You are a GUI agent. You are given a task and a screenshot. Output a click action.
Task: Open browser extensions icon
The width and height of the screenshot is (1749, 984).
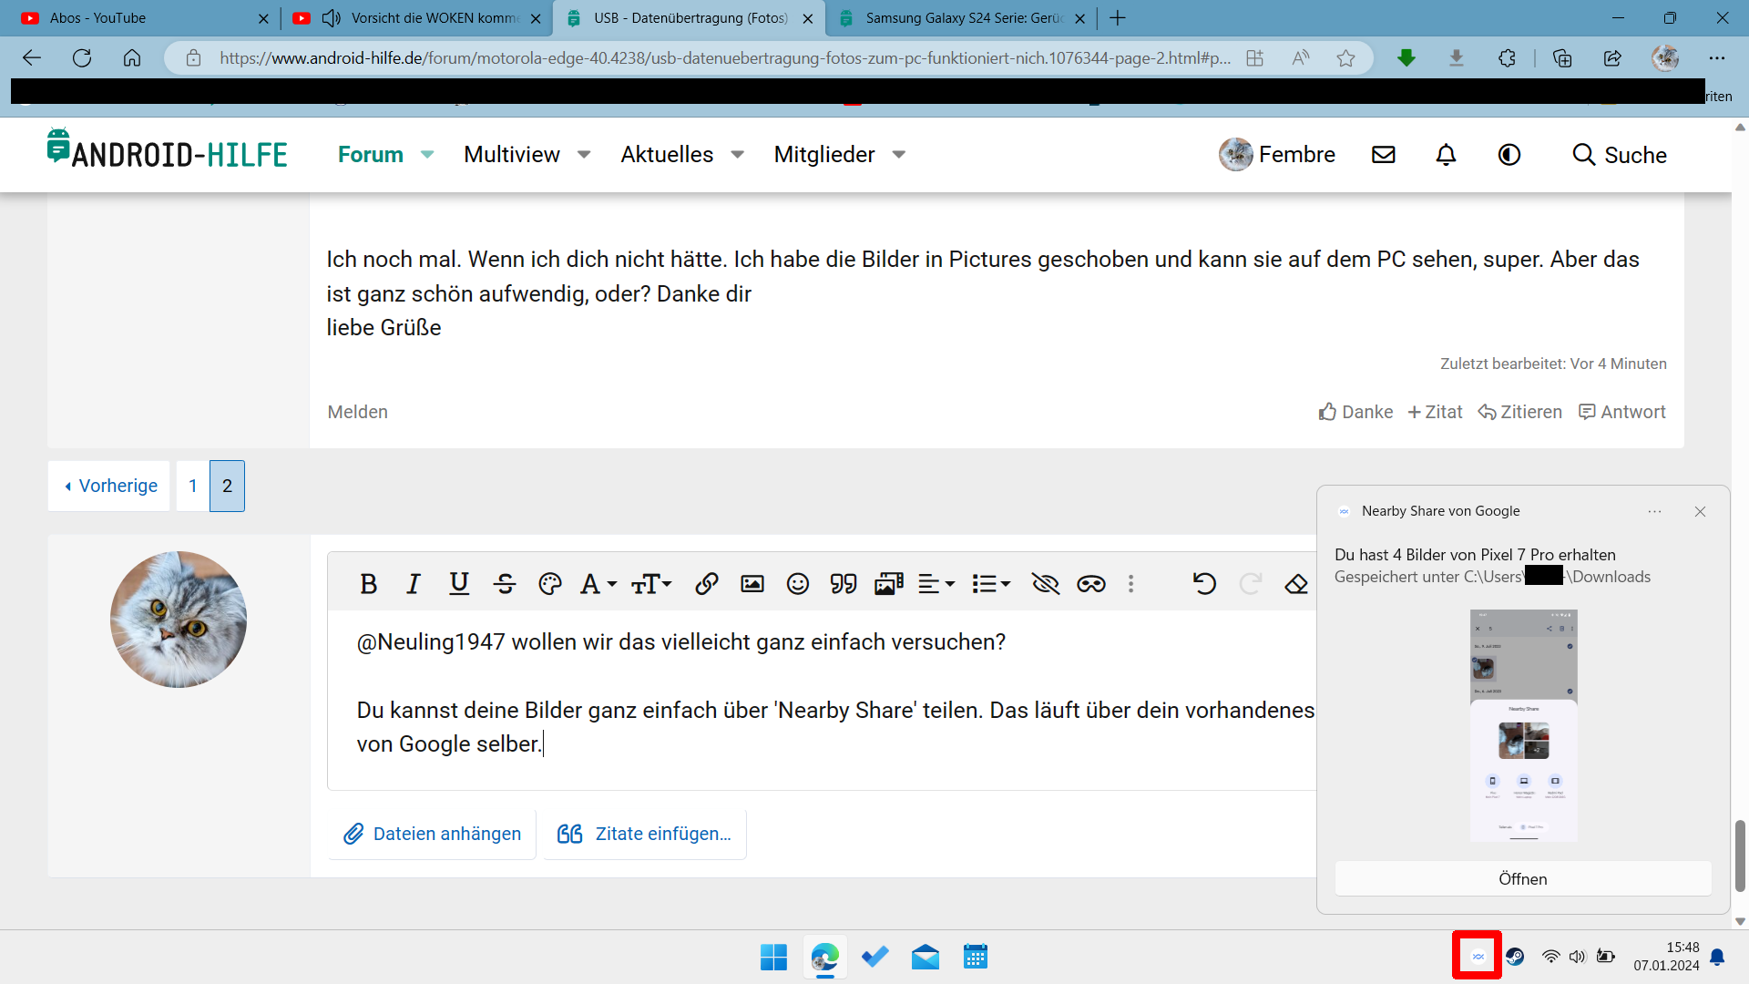pyautogui.click(x=1507, y=58)
